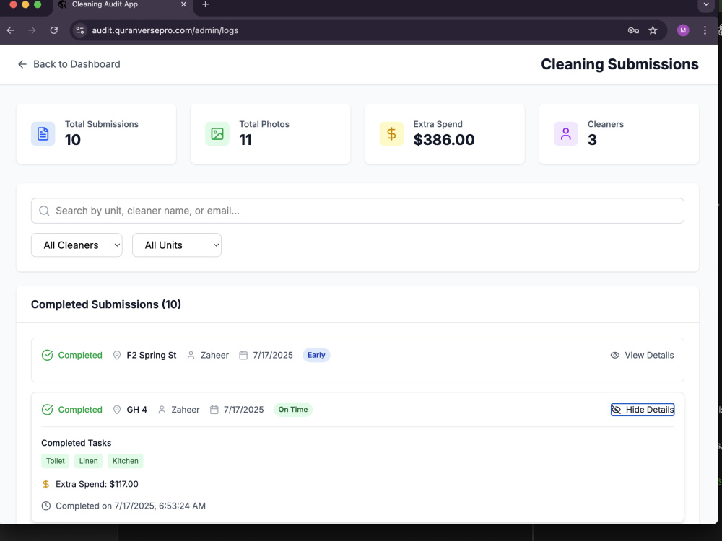Click the search magnifier icon

(44, 211)
